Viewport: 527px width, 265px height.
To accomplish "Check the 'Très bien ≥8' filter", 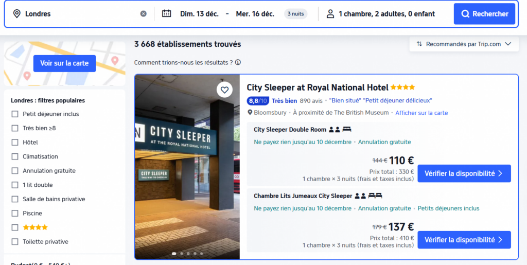I will click(x=15, y=128).
